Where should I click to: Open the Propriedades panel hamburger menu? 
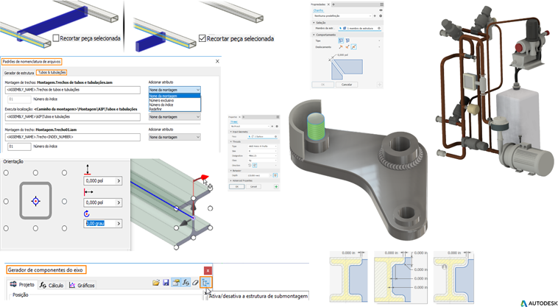(x=381, y=4)
